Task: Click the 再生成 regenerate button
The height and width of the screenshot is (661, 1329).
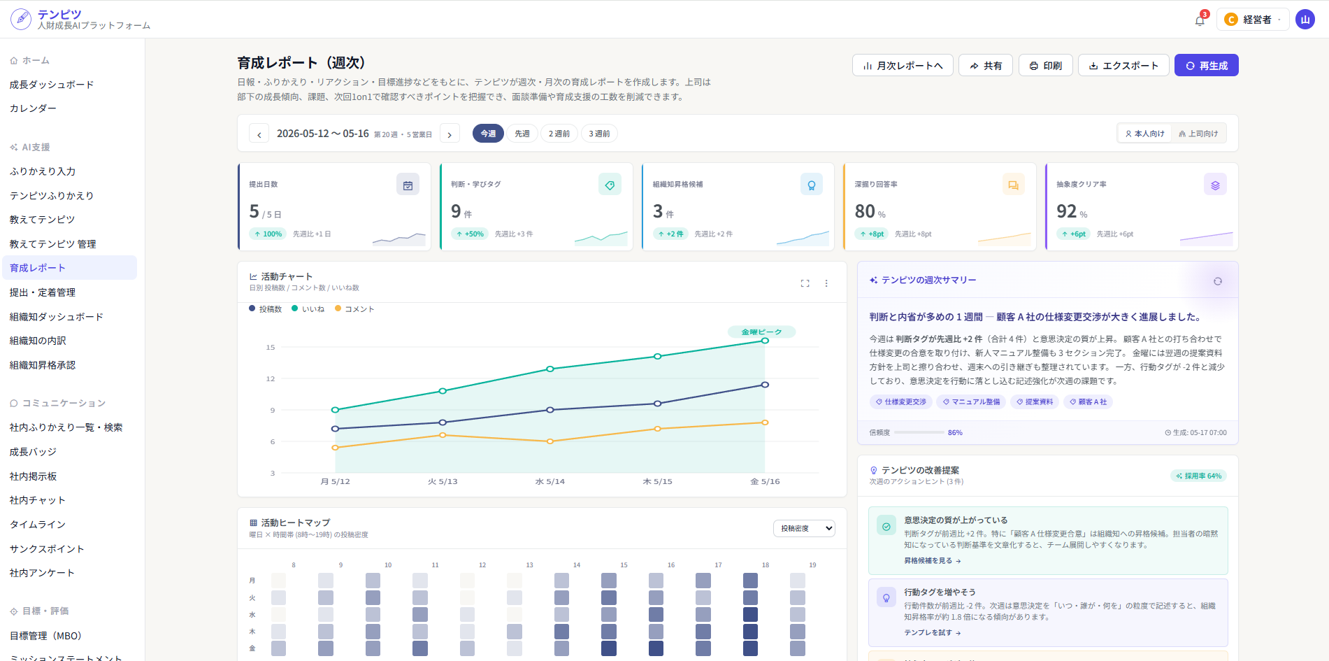Action: pyautogui.click(x=1206, y=65)
